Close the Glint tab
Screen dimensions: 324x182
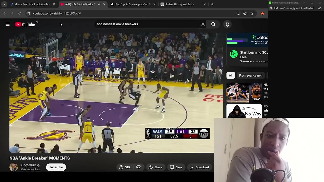[54, 4]
